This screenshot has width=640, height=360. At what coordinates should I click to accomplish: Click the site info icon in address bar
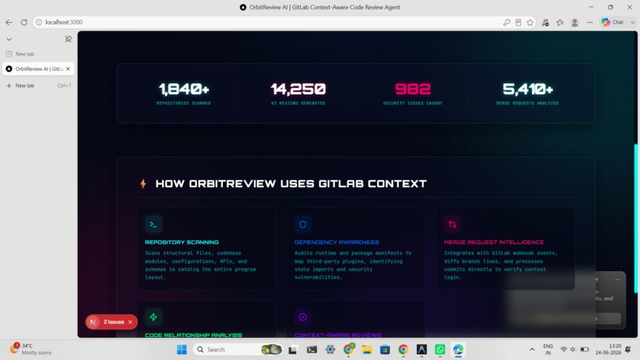point(39,22)
